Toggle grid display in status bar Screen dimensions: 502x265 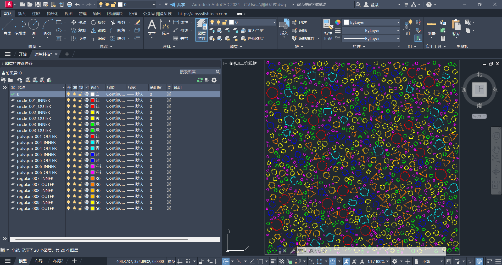(180, 261)
